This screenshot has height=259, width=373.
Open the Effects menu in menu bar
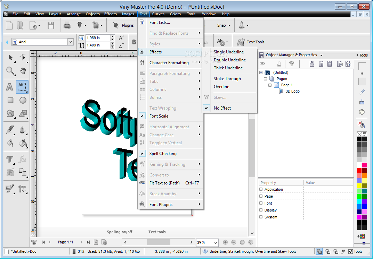[111, 14]
